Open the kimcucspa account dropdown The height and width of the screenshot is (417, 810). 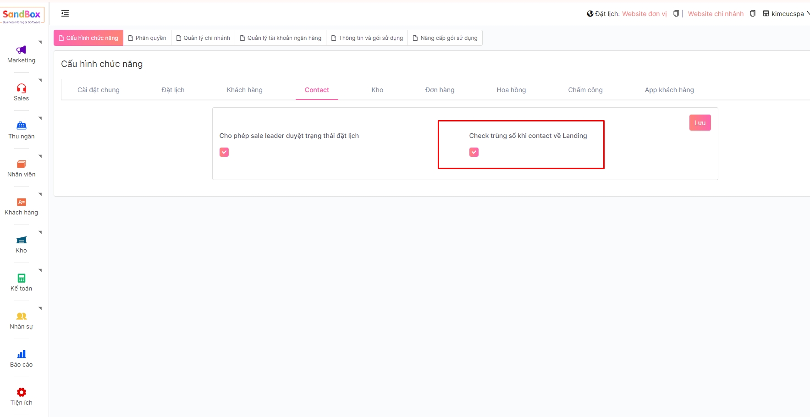click(787, 14)
